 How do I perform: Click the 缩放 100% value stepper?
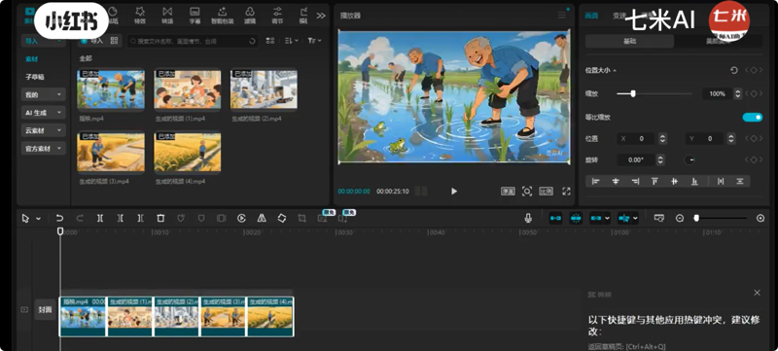click(738, 93)
